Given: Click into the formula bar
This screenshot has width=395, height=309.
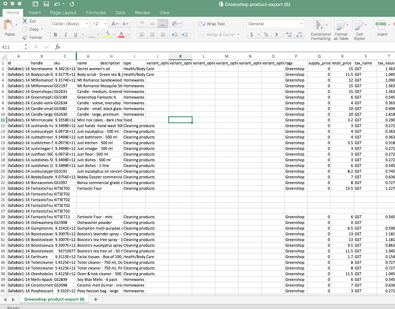Looking at the screenshot, I should (x=228, y=47).
